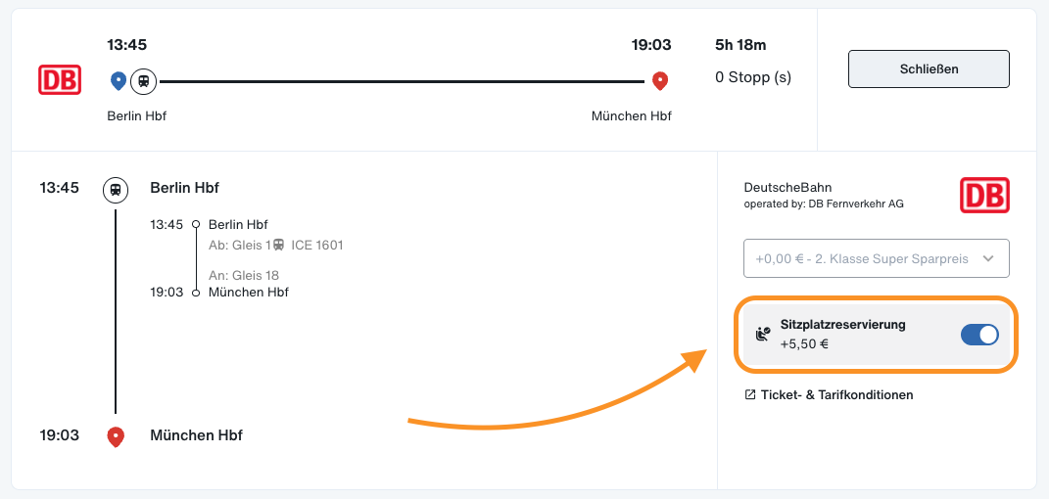Click the circled train icon beside bold Berlin Hbf
The height and width of the screenshot is (499, 1049).
click(116, 189)
